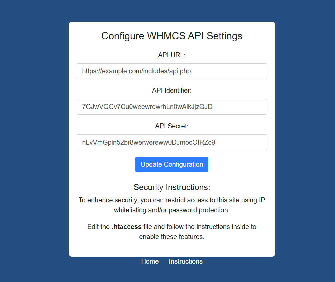Click the word "WHMCS" in the title
The height and width of the screenshot is (282, 335).
[163, 36]
